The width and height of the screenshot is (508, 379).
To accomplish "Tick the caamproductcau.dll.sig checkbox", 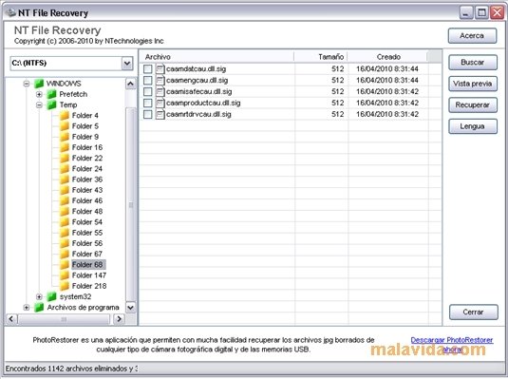I will click(148, 103).
